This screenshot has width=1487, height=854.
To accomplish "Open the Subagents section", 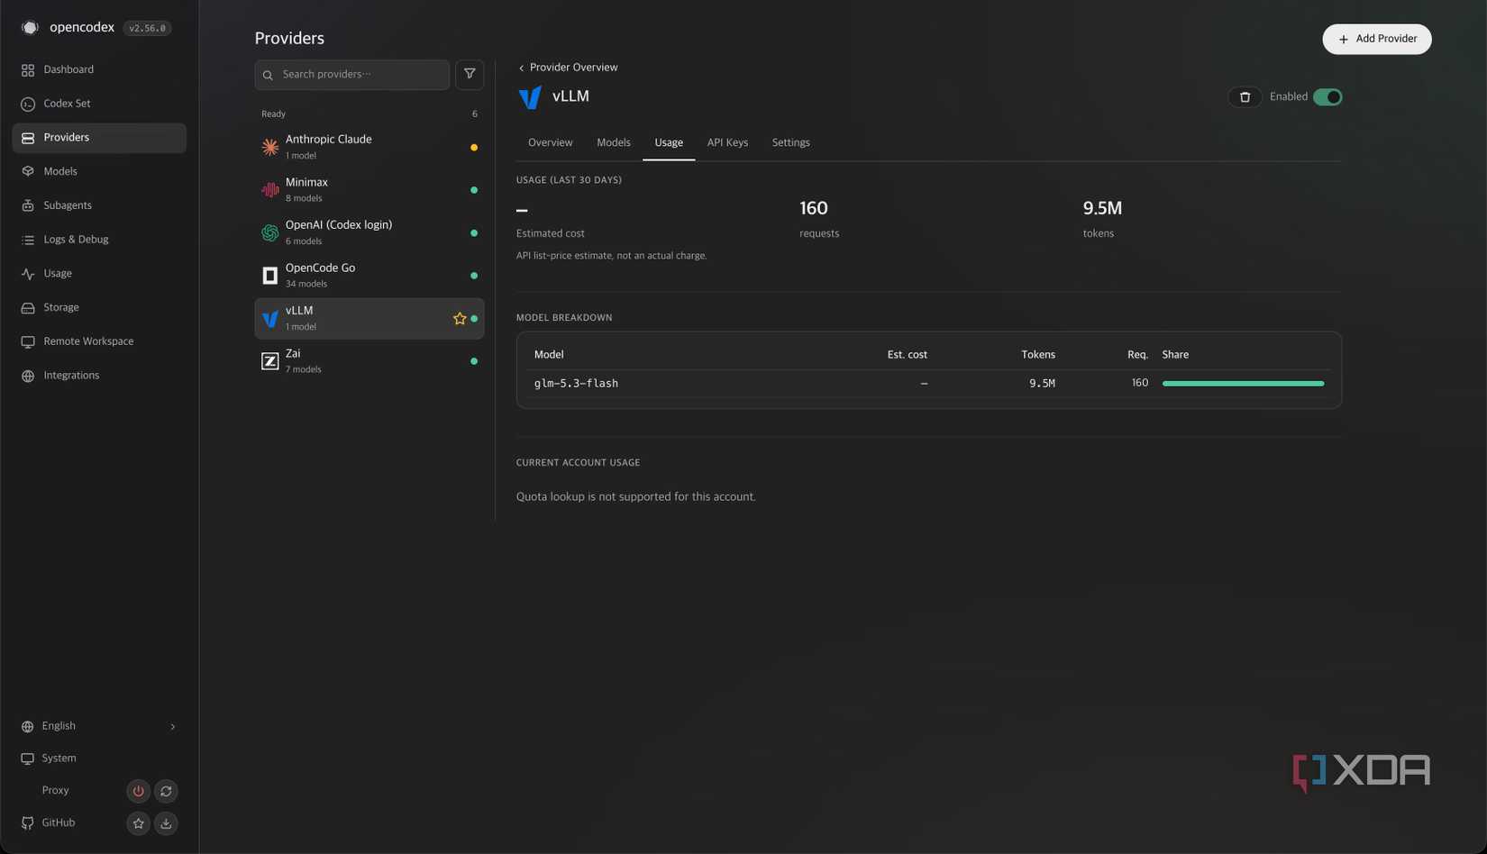I will [99, 205].
